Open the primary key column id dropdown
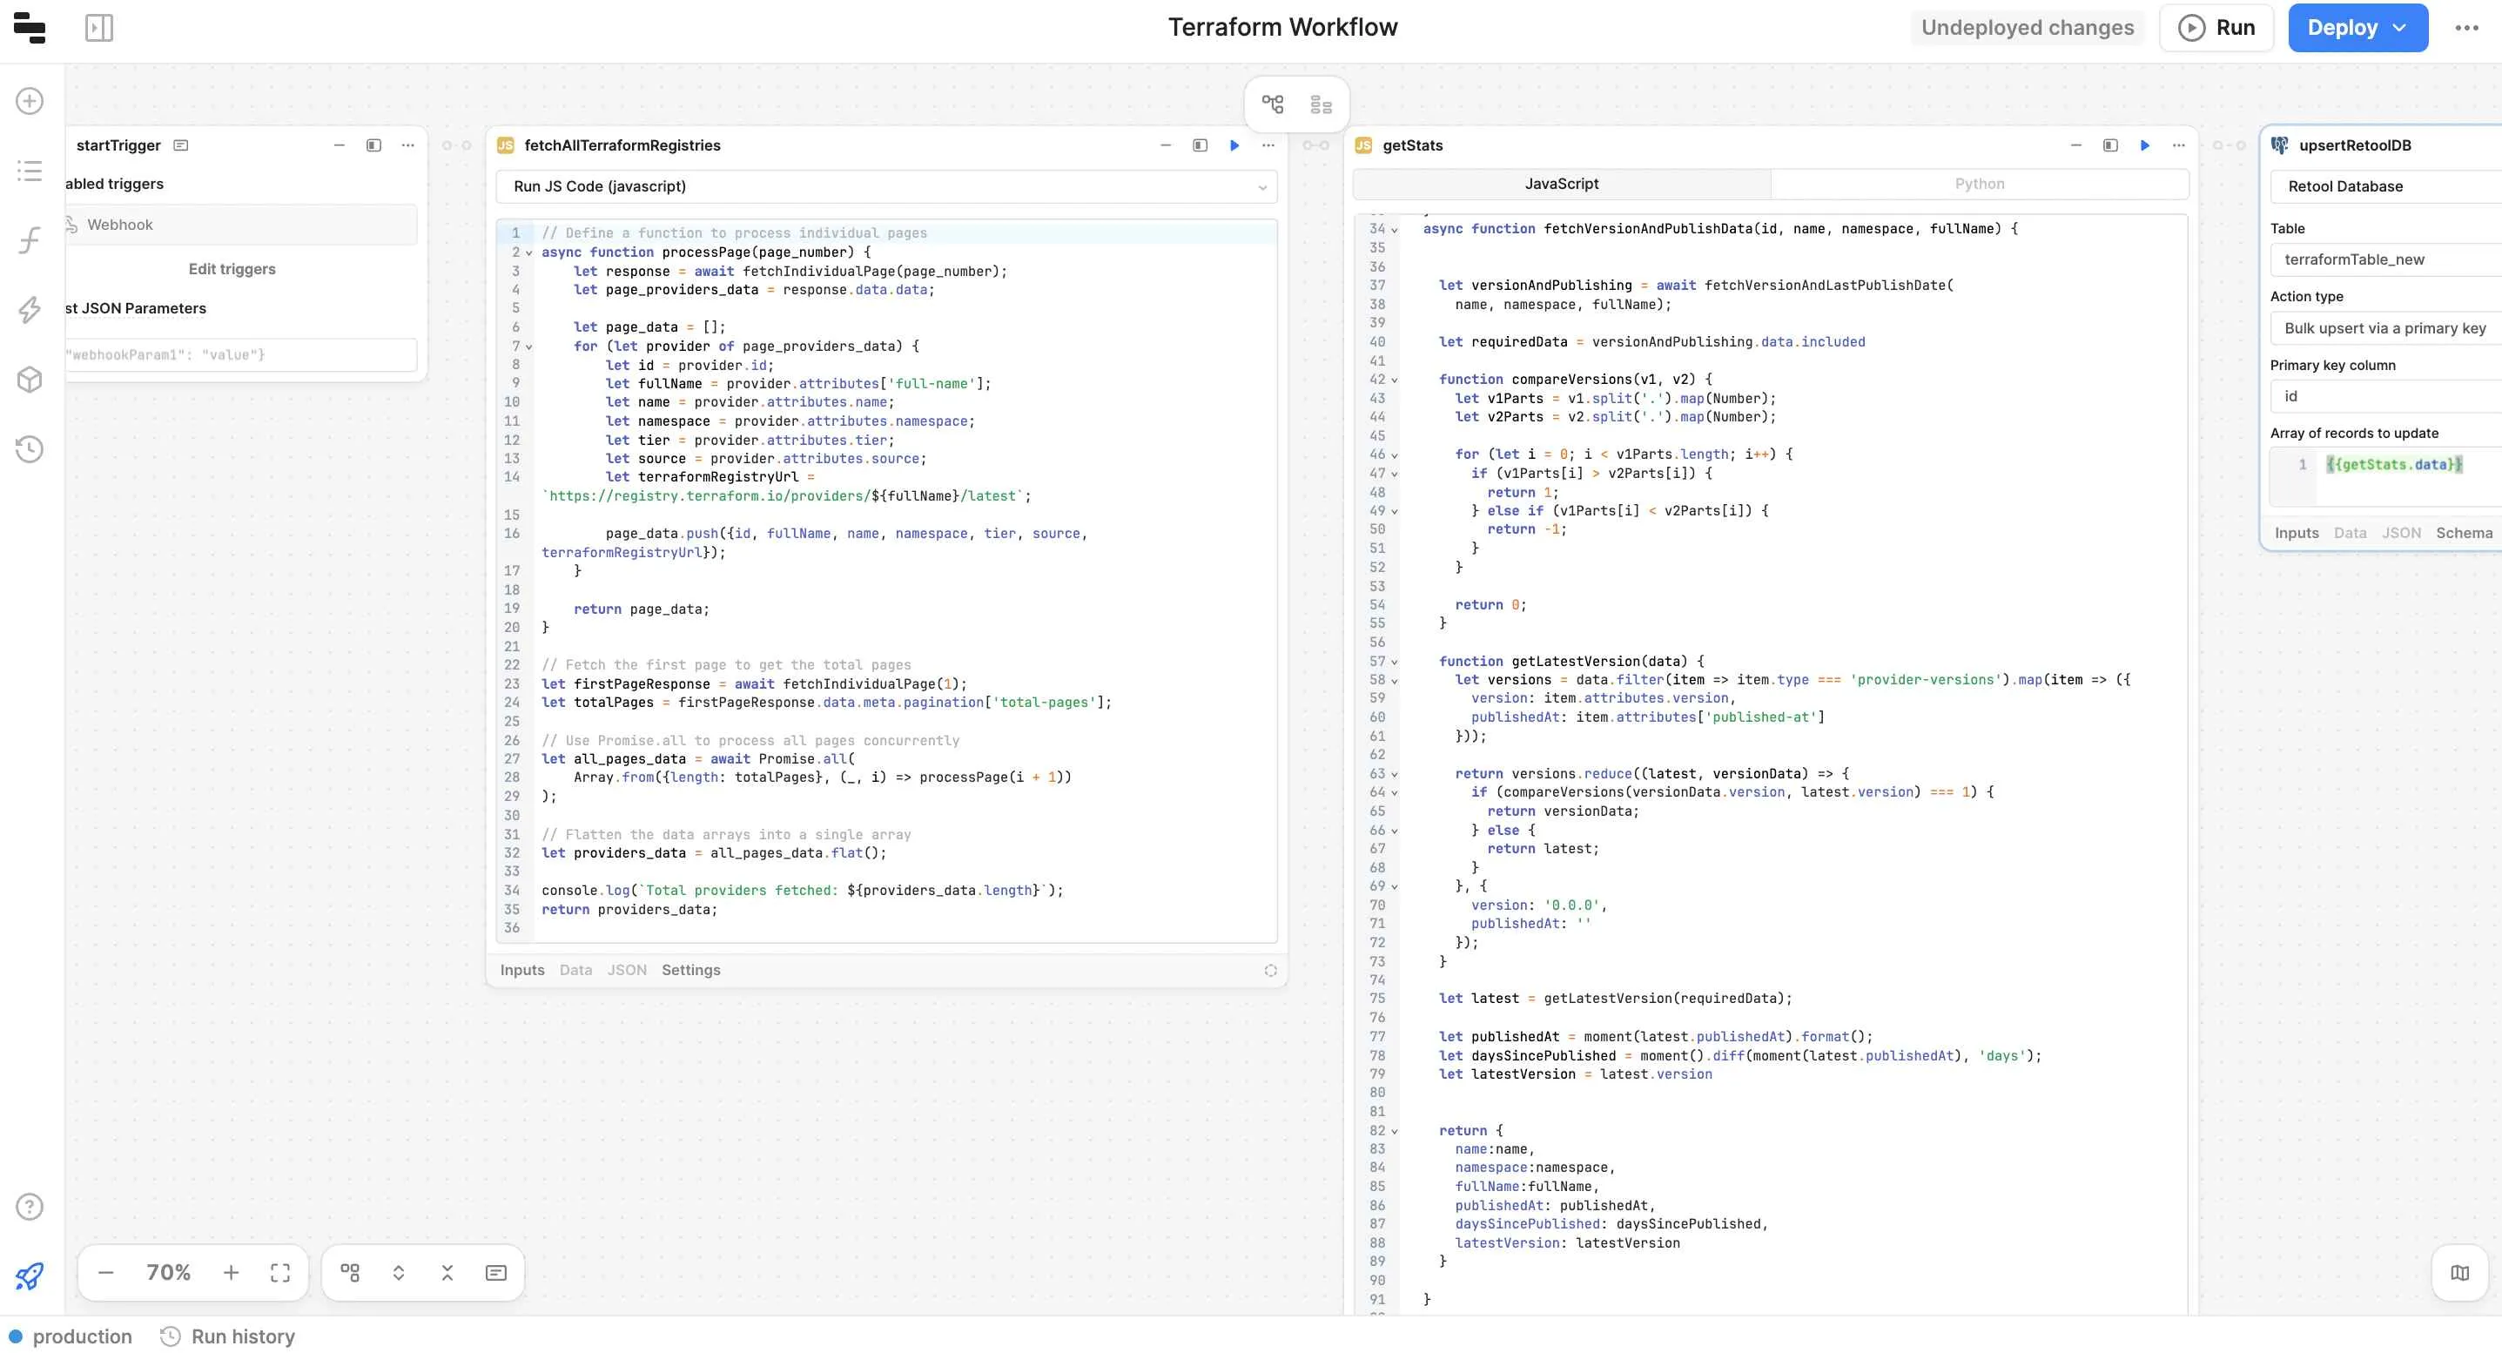Image resolution: width=2502 pixels, height=1353 pixels. click(2385, 396)
